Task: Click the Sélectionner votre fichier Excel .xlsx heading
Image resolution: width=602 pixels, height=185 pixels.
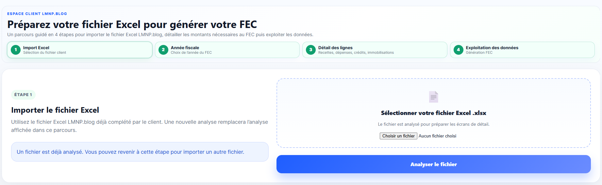Action: [x=433, y=113]
